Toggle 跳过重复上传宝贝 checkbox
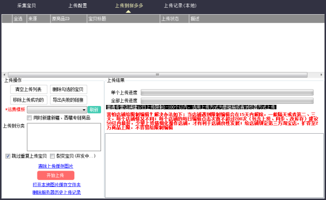 (8, 156)
